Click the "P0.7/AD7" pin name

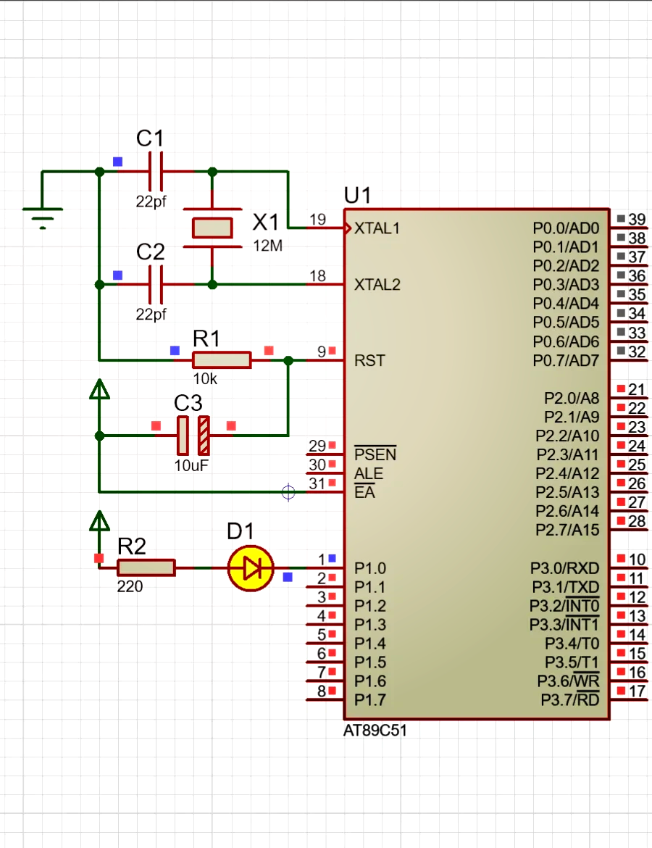566,360
